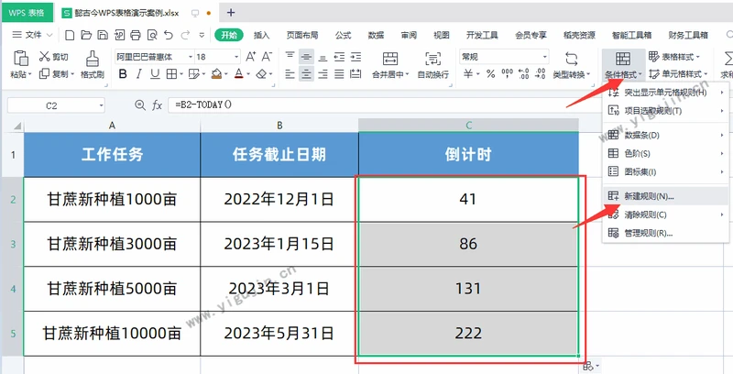Apply the red font color A
Viewport: 733px width, 374px height.
[239, 74]
